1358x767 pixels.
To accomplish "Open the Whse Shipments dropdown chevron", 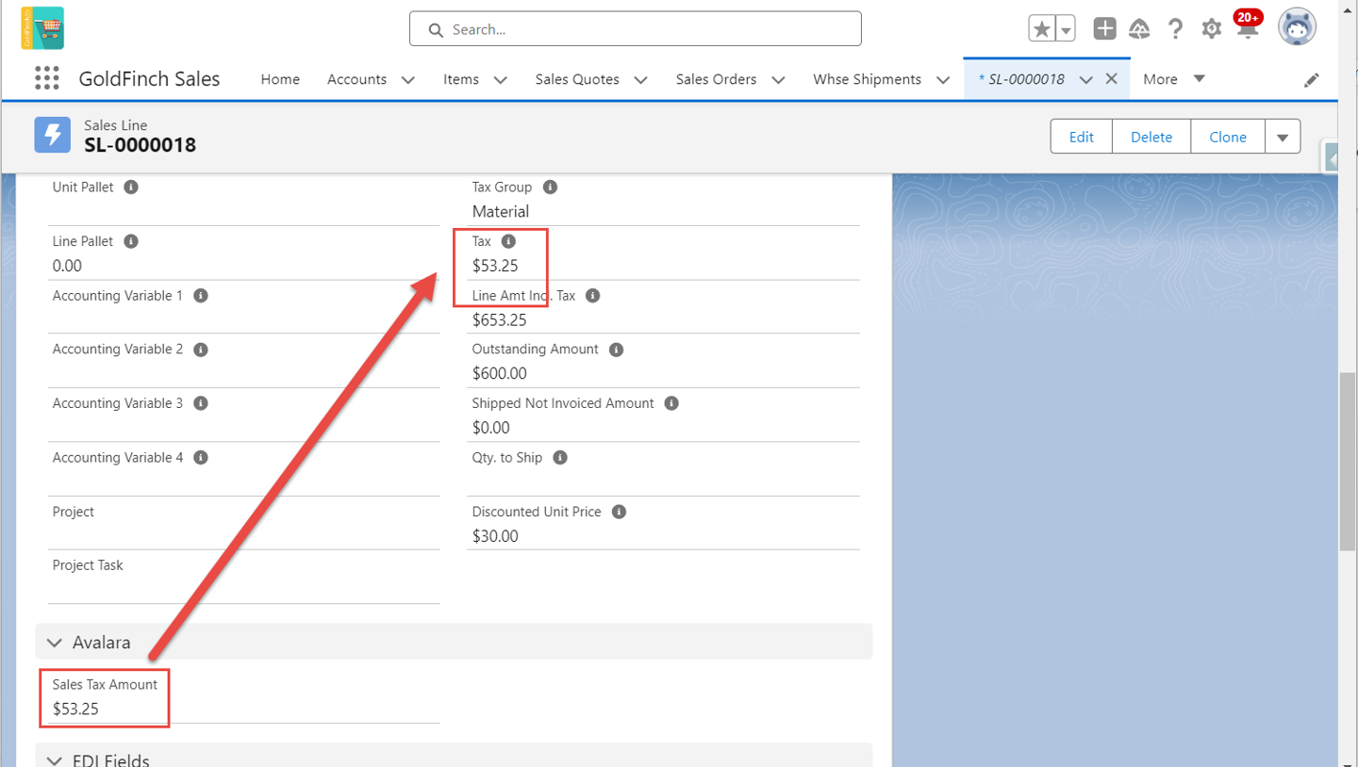I will (942, 80).
